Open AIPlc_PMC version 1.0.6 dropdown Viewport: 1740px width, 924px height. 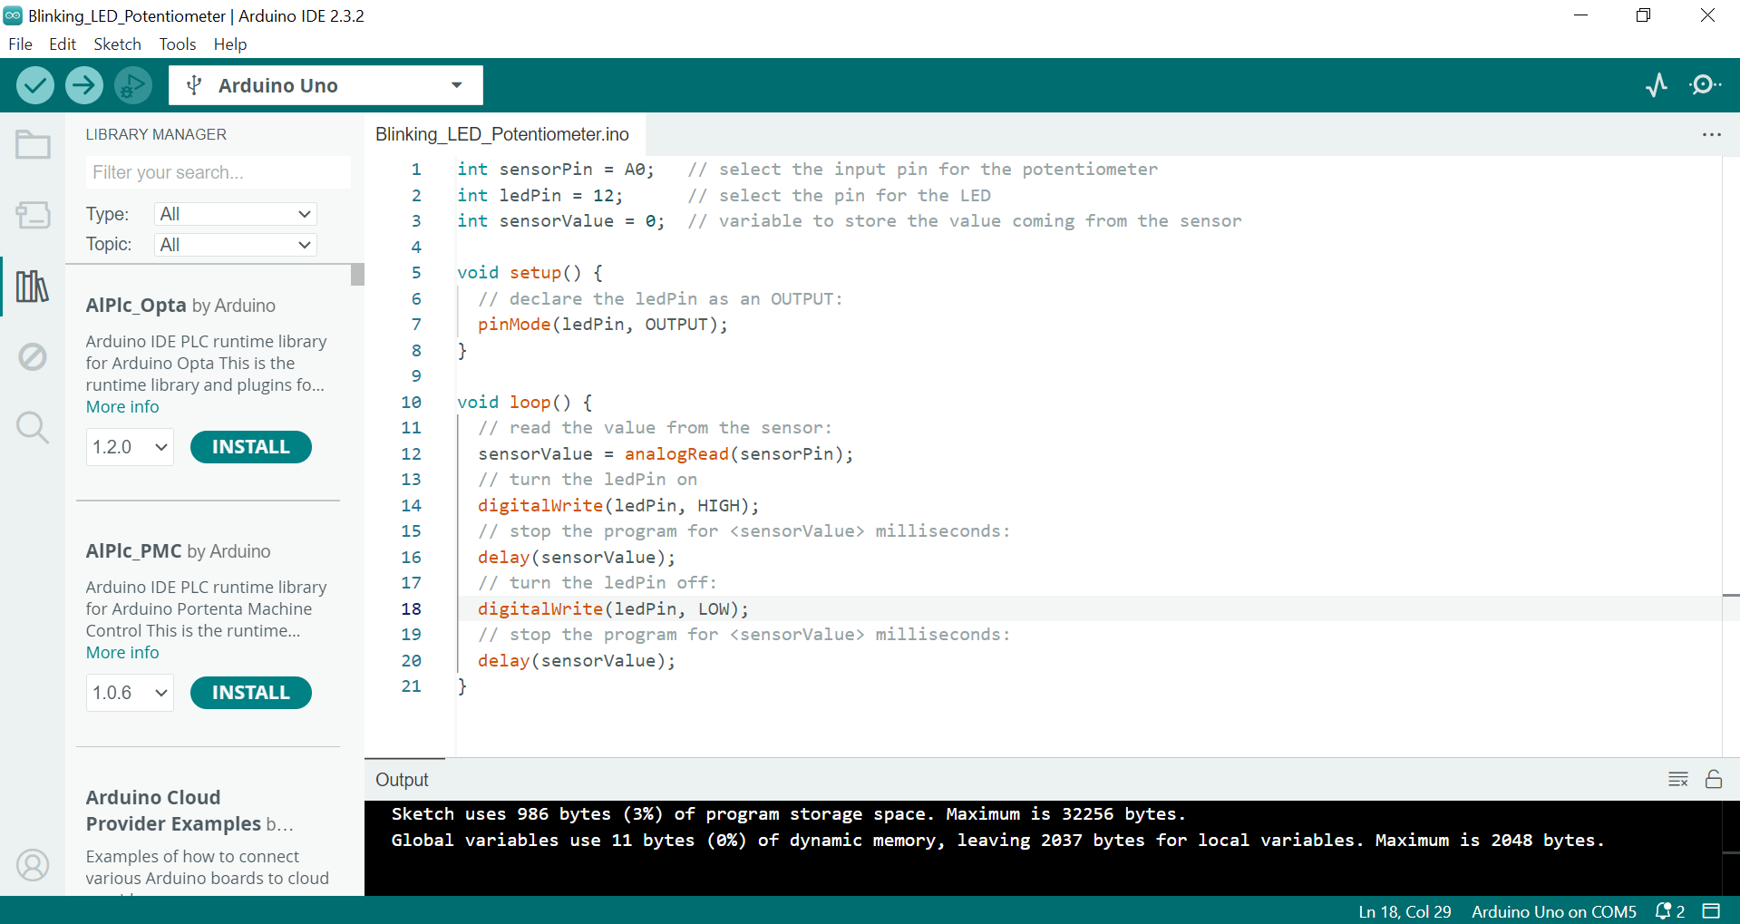click(130, 693)
